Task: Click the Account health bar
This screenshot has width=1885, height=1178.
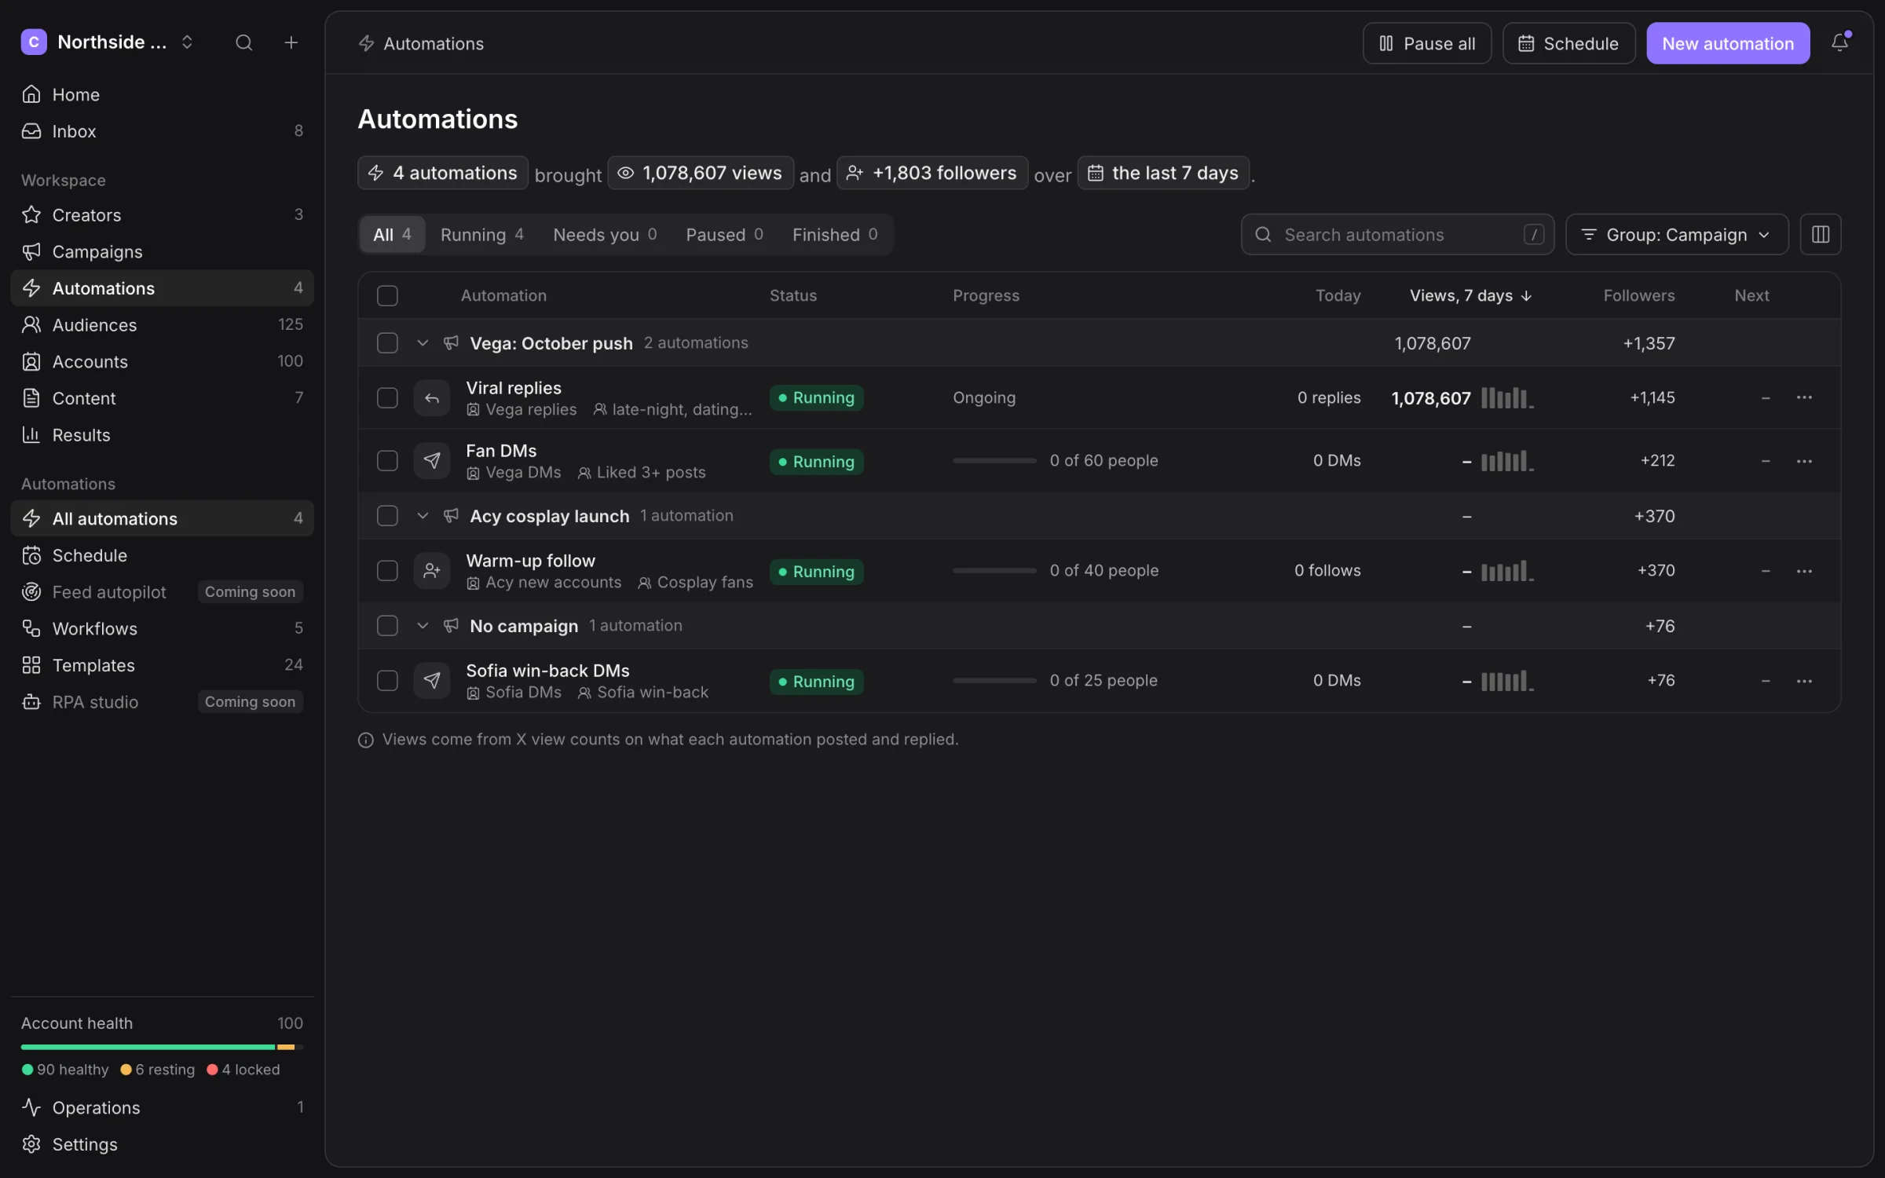Action: [162, 1047]
